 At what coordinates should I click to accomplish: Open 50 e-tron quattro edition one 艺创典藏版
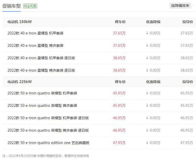48,143
